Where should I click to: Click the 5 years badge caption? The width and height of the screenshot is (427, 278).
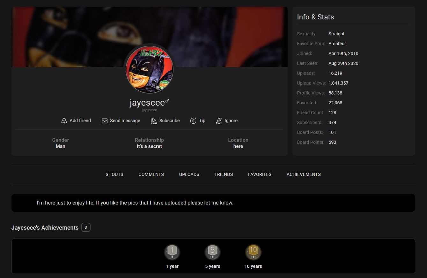click(x=213, y=266)
